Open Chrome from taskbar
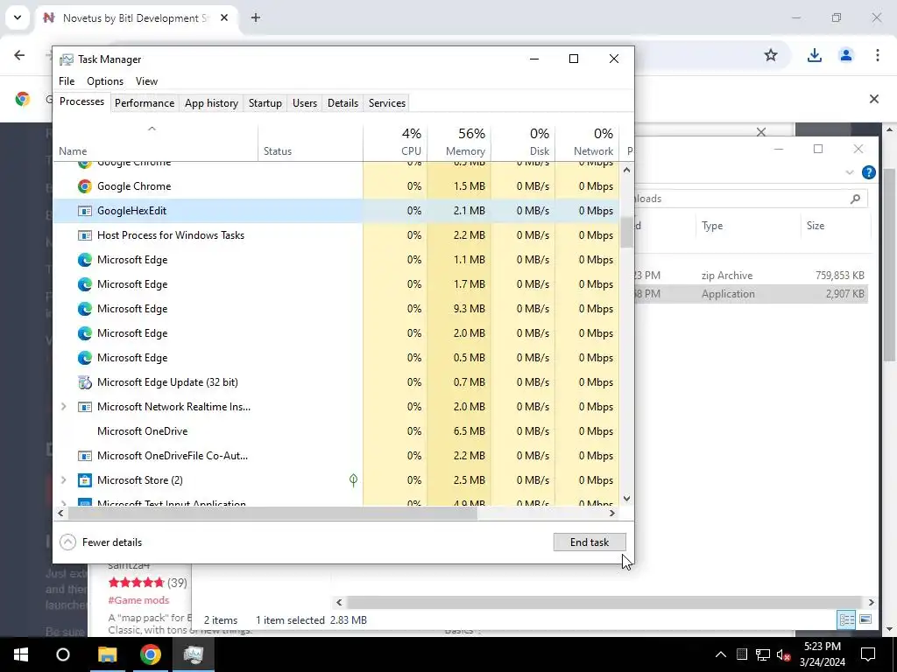 coord(150,654)
